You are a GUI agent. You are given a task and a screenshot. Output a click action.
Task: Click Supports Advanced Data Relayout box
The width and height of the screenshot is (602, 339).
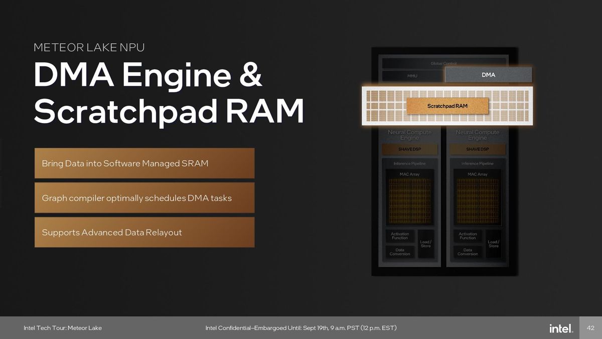point(144,232)
